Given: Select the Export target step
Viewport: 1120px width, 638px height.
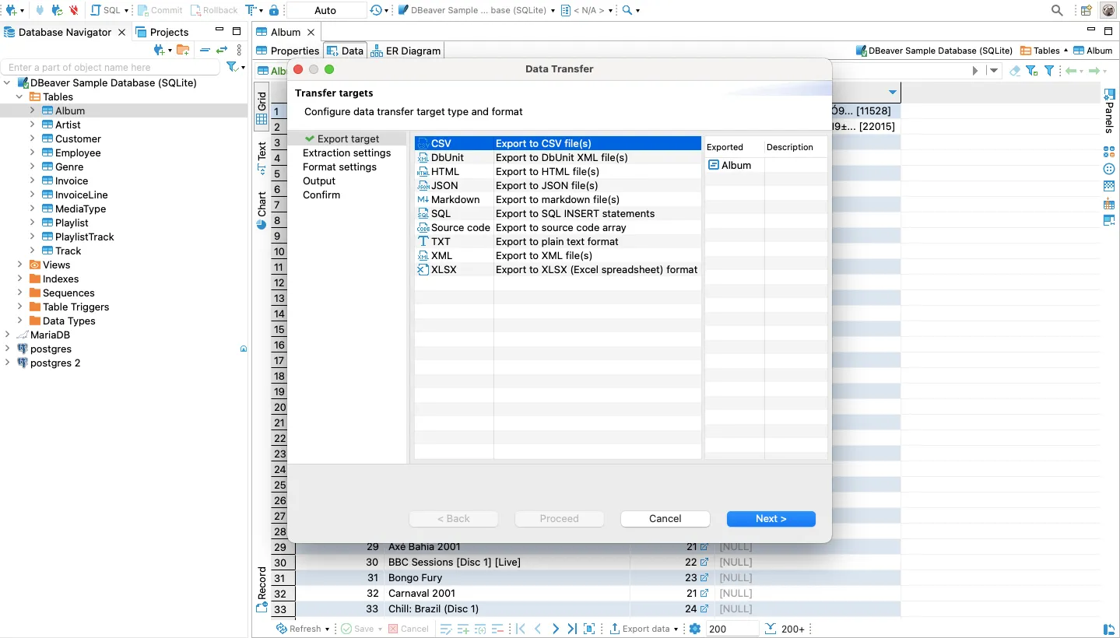Looking at the screenshot, I should [348, 138].
